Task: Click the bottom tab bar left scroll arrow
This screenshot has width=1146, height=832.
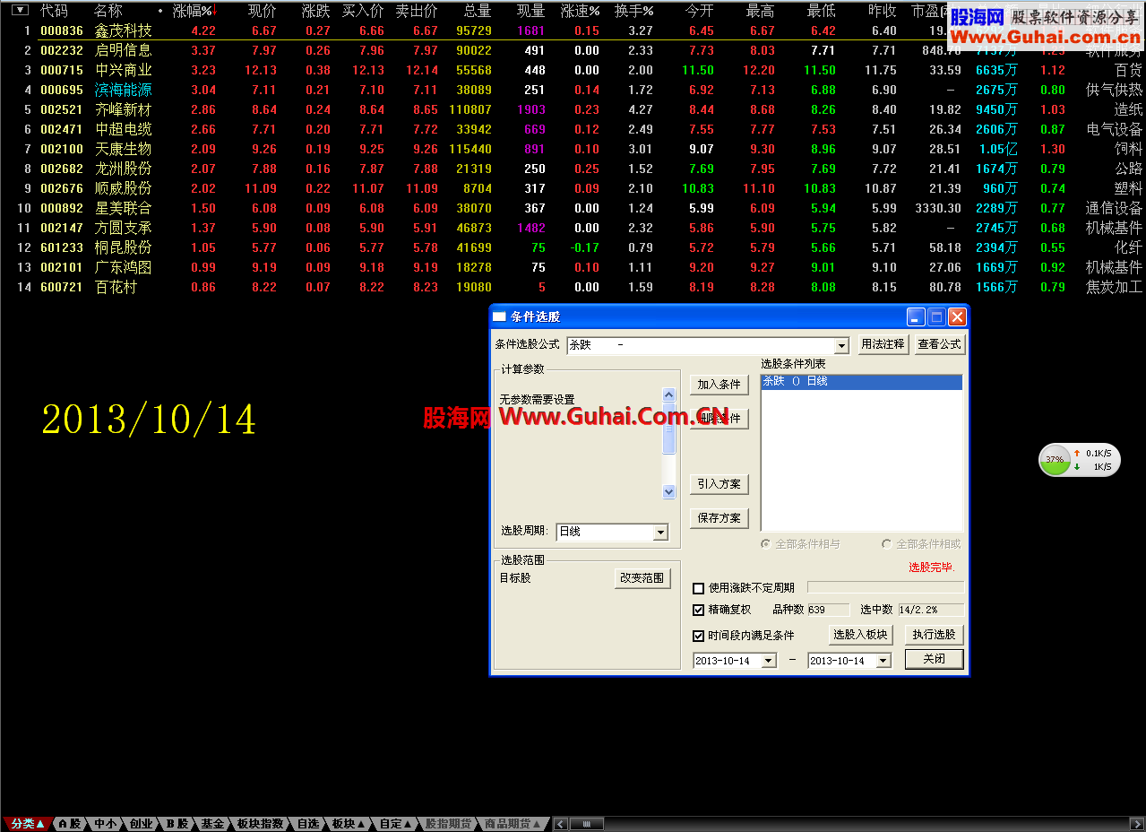Action: pyautogui.click(x=560, y=824)
